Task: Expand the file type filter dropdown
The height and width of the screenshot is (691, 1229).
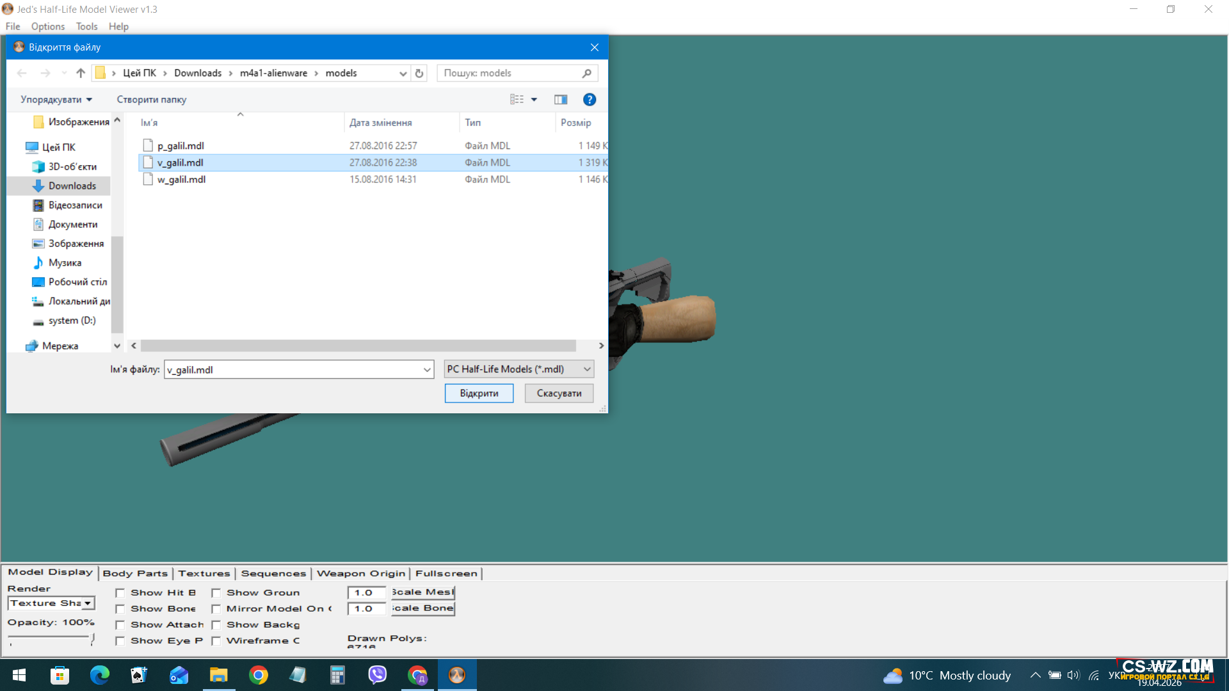Action: coord(586,369)
